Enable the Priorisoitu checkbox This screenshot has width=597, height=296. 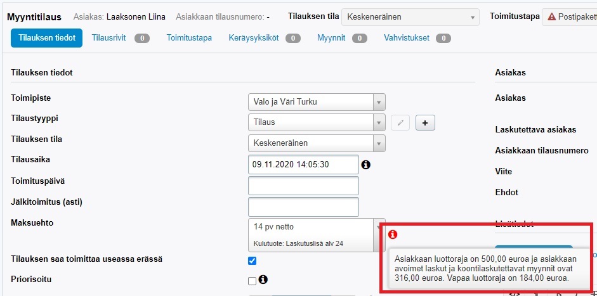click(252, 280)
